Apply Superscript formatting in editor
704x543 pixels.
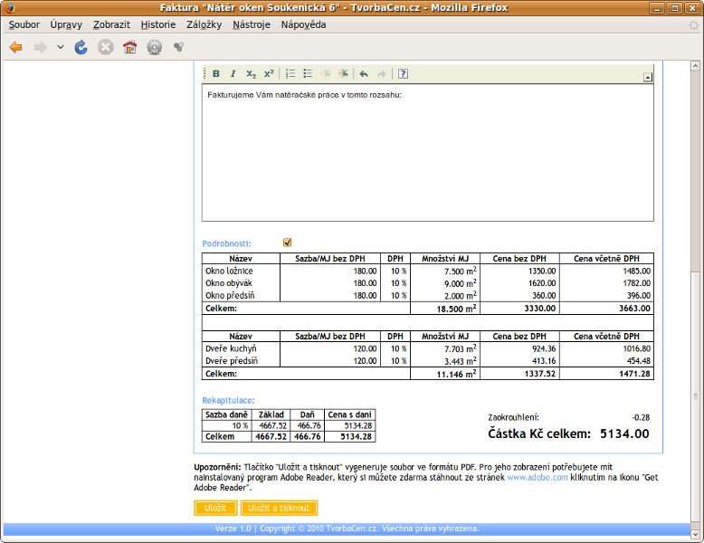pyautogui.click(x=269, y=73)
